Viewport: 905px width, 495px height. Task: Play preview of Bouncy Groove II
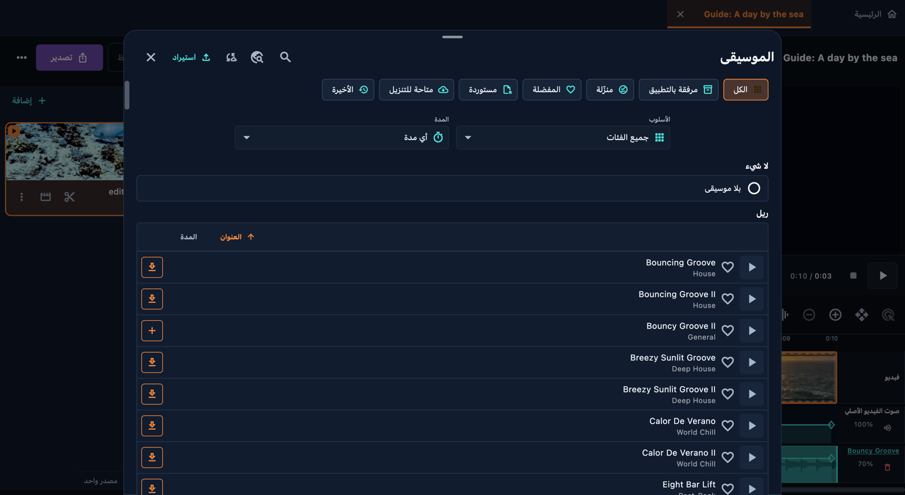point(752,331)
